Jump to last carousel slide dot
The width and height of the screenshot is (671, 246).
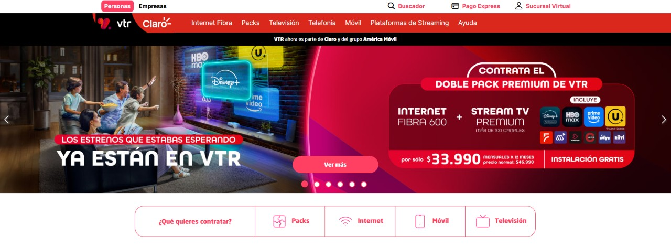[364, 184]
